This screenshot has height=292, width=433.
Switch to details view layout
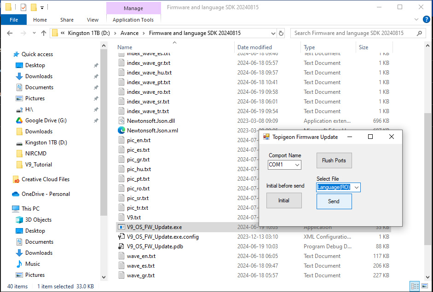click(x=415, y=286)
